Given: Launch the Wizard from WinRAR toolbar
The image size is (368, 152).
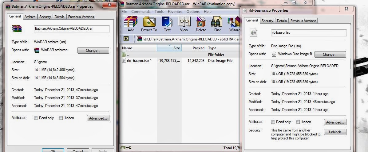Looking at the screenshot, I should [234, 24].
